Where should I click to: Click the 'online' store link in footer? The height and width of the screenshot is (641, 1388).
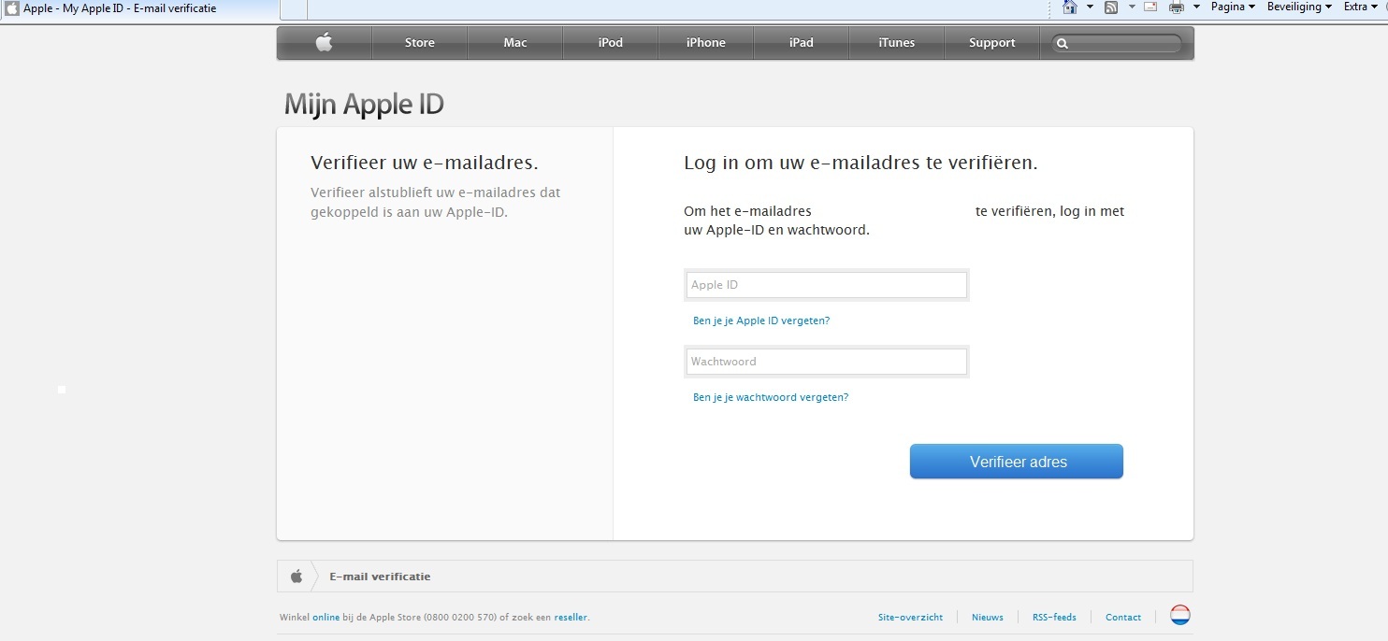325,618
